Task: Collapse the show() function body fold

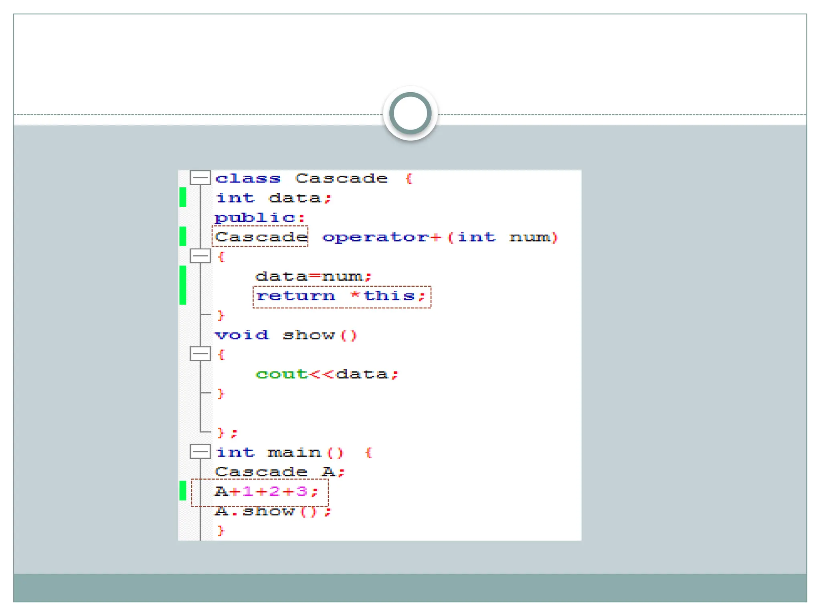Action: click(x=200, y=354)
